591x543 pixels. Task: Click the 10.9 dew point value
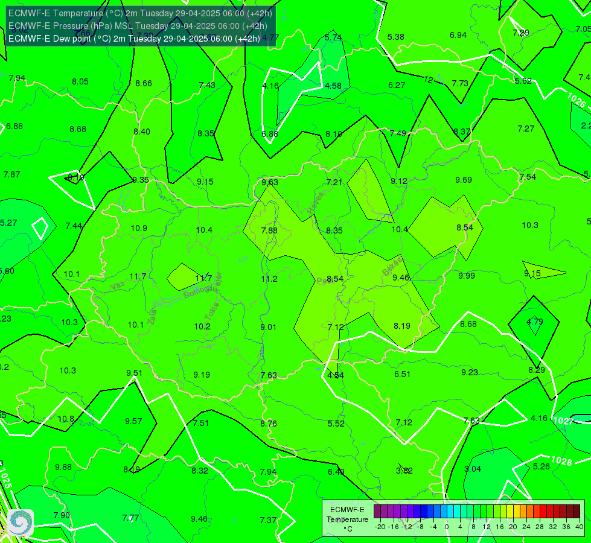click(x=139, y=228)
